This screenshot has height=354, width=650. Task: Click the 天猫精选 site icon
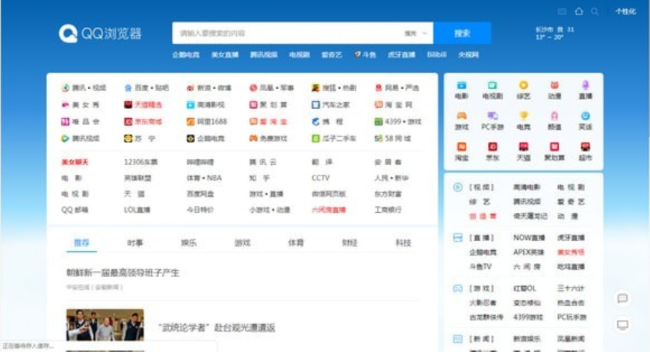click(128, 105)
